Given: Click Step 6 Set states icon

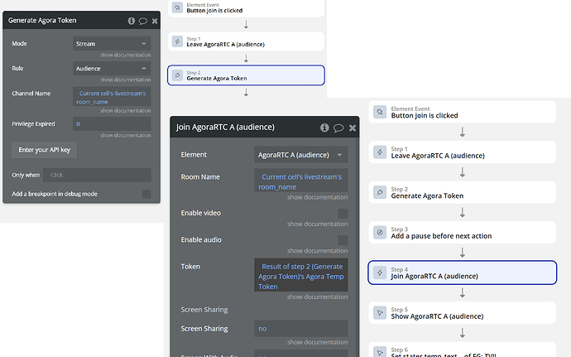Looking at the screenshot, I should pos(380,351).
